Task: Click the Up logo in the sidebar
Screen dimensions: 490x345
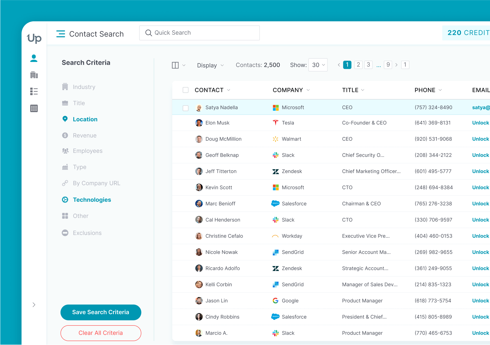Action: 34,38
